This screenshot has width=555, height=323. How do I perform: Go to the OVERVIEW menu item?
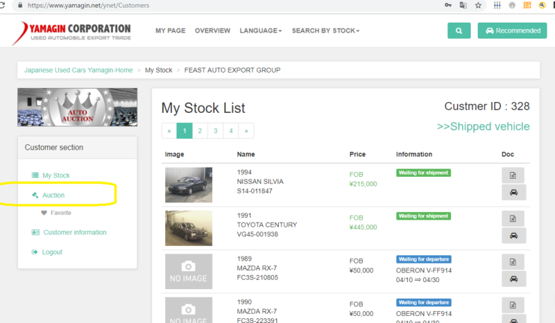click(212, 30)
